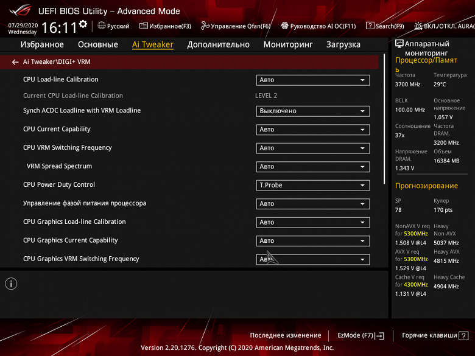Click the Ai Tweaker\DIGI+ VRM breadcrumb

tap(57, 61)
